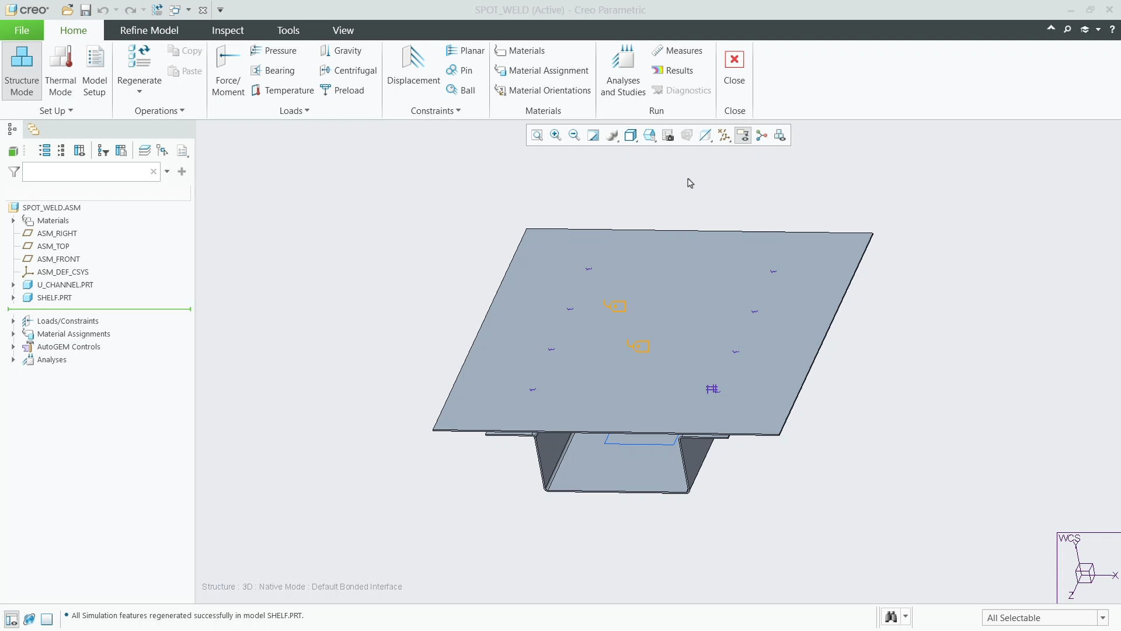This screenshot has height=631, width=1121.
Task: Click the Refit zoom icon in graphics toolbar
Action: (537, 136)
